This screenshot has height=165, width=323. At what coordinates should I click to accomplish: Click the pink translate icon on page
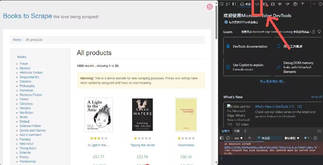[209, 7]
